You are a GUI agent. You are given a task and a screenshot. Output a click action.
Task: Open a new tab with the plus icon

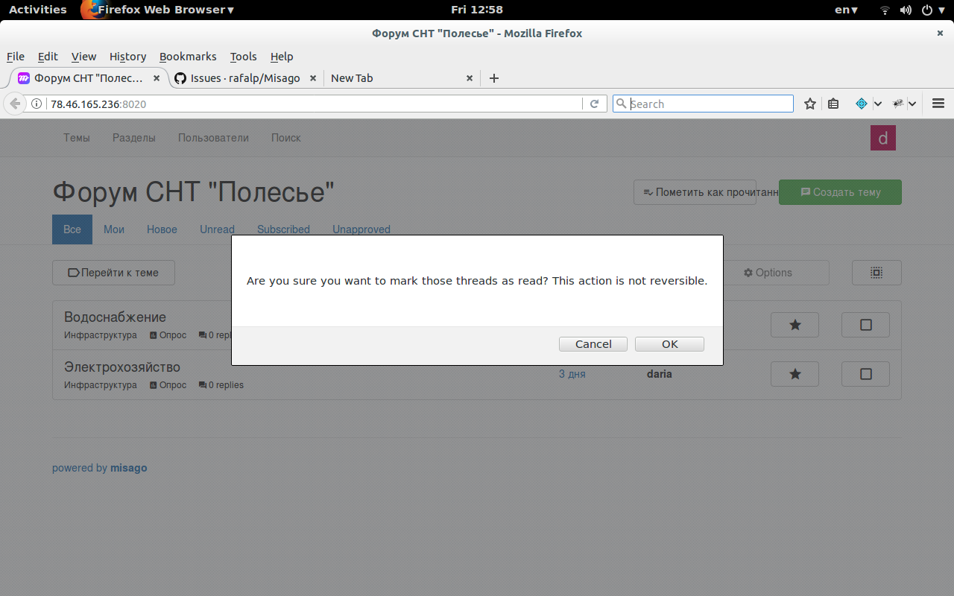click(x=493, y=78)
